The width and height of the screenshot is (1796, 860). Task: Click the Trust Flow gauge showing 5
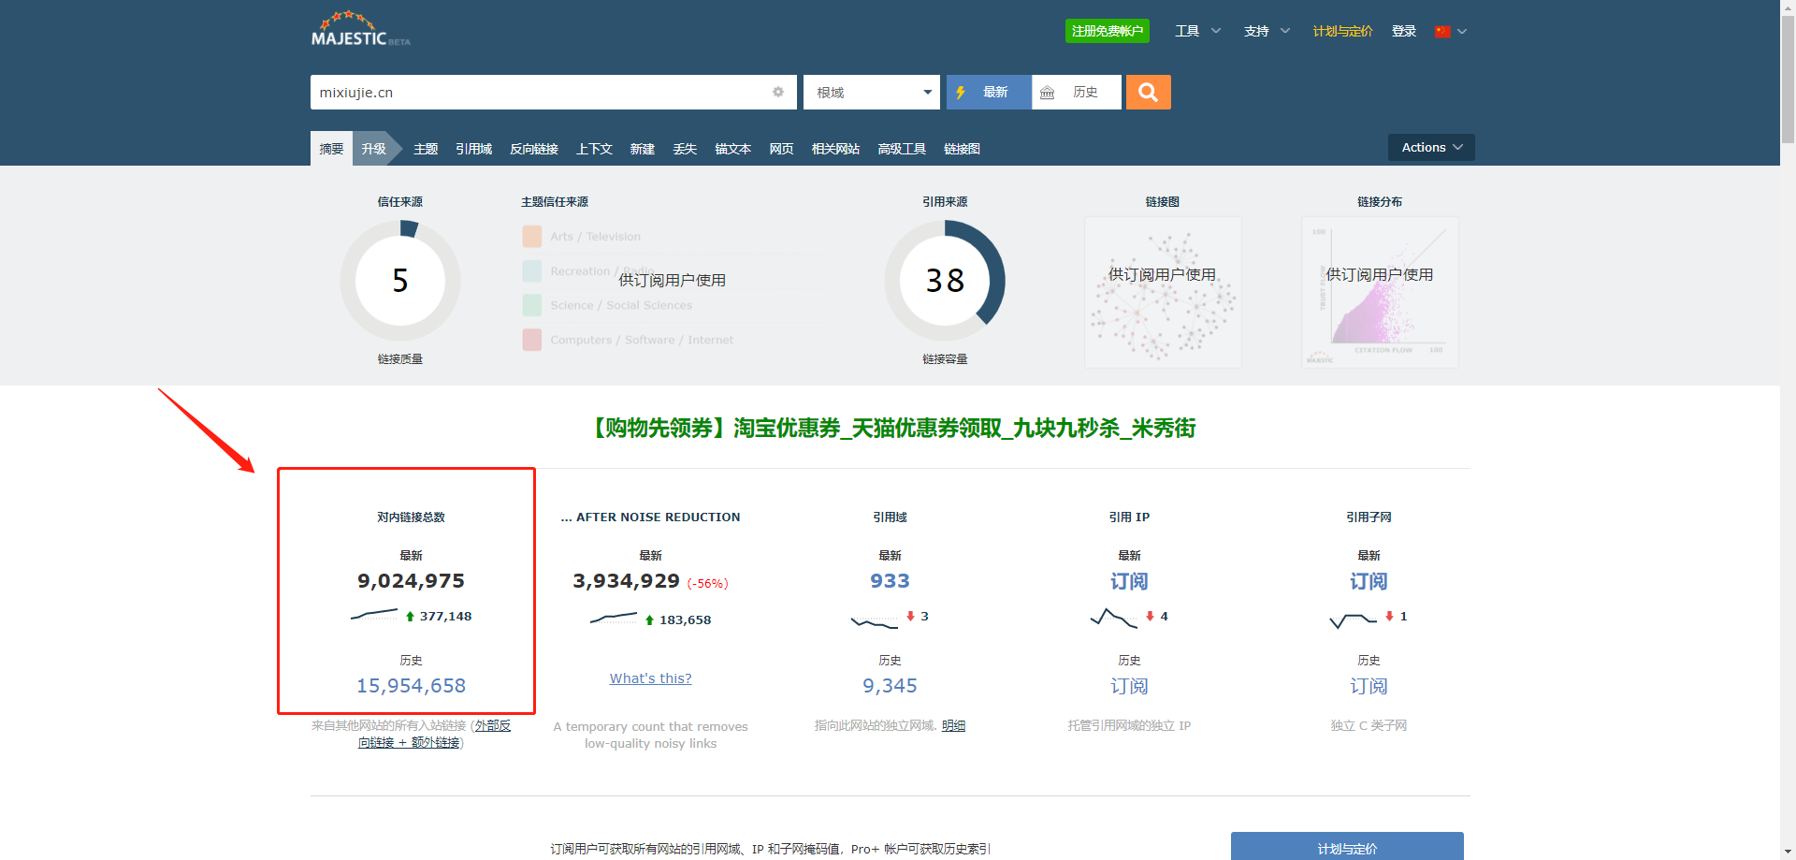pyautogui.click(x=400, y=281)
